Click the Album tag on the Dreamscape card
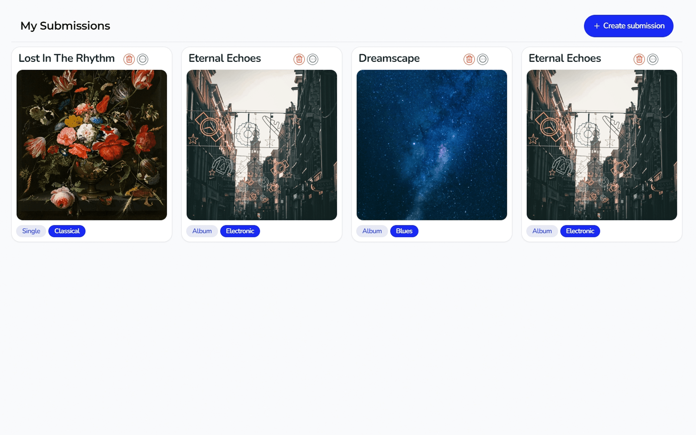This screenshot has width=696, height=435. 372,231
